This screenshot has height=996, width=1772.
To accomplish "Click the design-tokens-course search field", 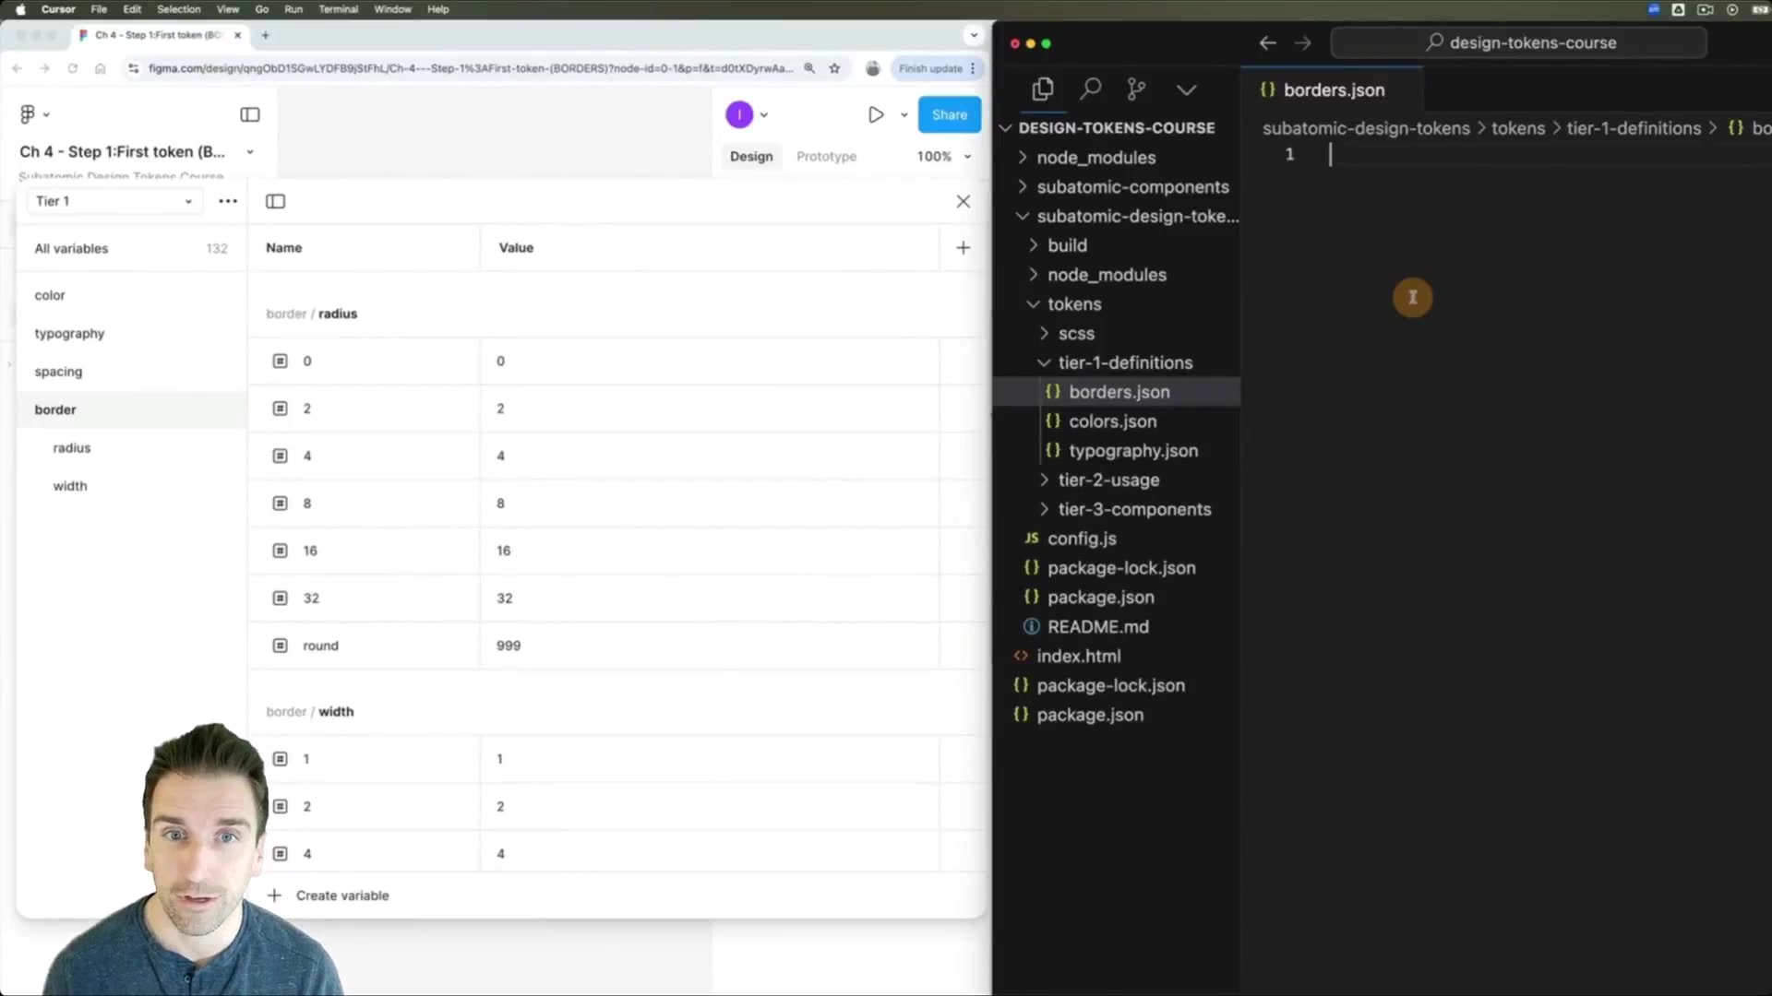I will click(1519, 42).
